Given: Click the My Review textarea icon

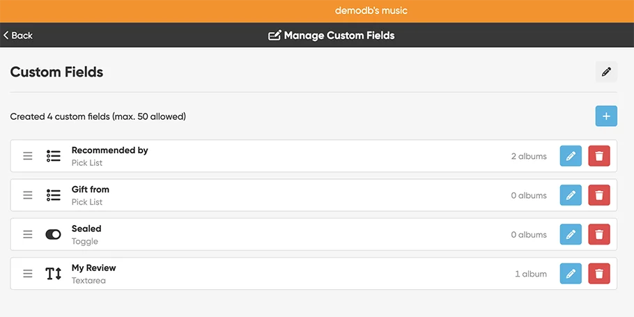Looking at the screenshot, I should tap(53, 274).
